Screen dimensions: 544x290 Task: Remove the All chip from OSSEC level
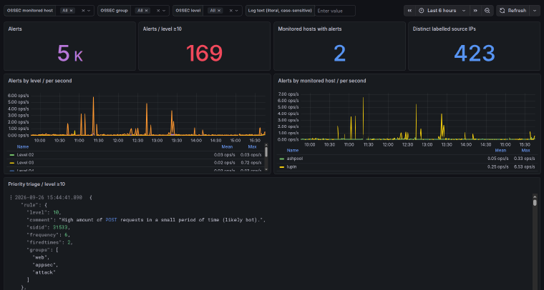pyautogui.click(x=219, y=11)
